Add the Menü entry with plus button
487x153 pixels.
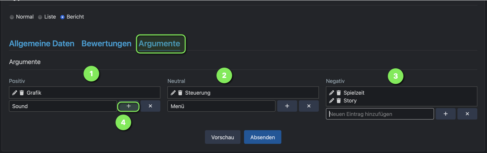(287, 106)
